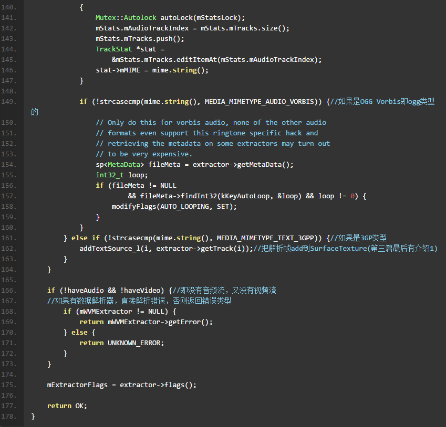Click the 'return OK;' statement
The height and width of the screenshot is (427, 446).
tap(67, 406)
